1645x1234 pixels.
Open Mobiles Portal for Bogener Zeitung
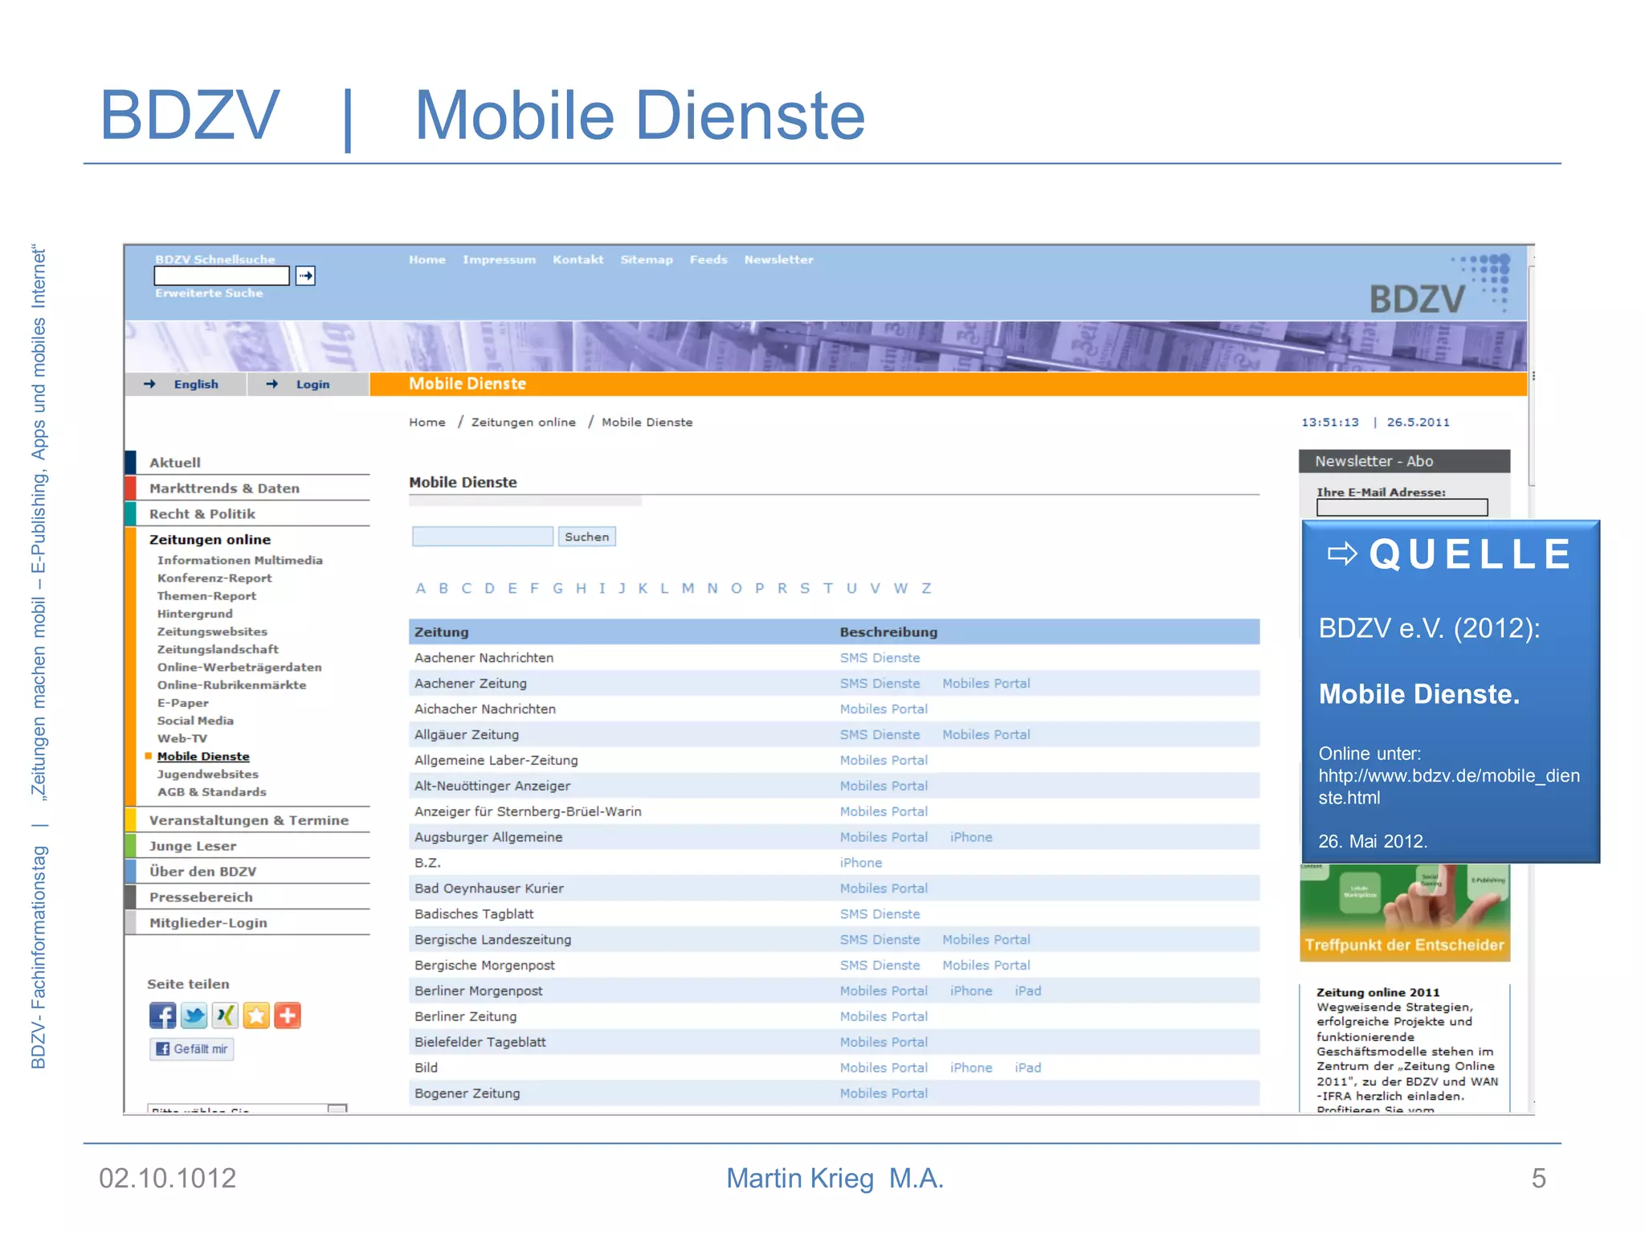884,1093
